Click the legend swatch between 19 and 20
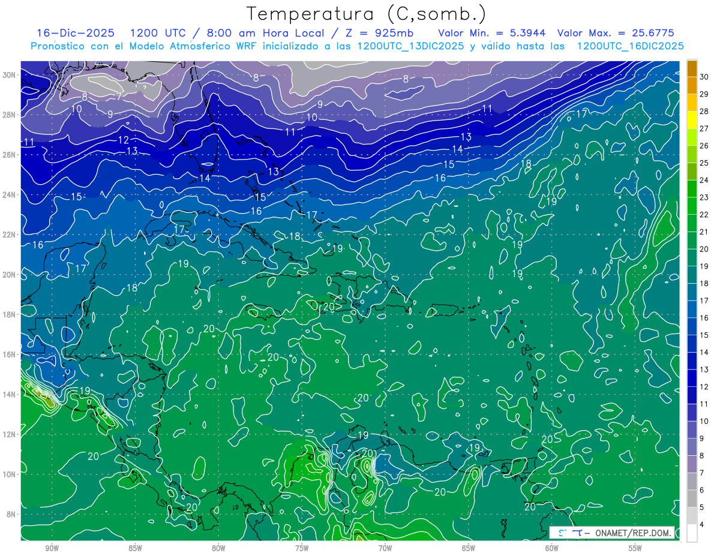 (692, 257)
